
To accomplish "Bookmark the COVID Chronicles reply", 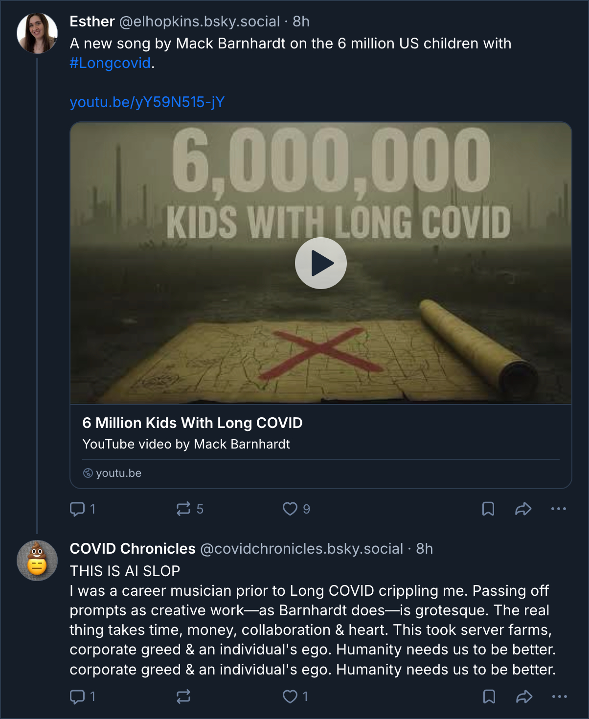I will [489, 697].
